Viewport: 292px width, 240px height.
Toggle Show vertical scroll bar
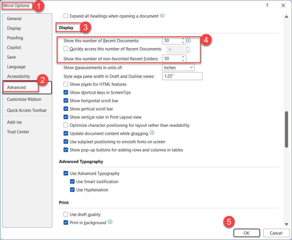(66, 109)
